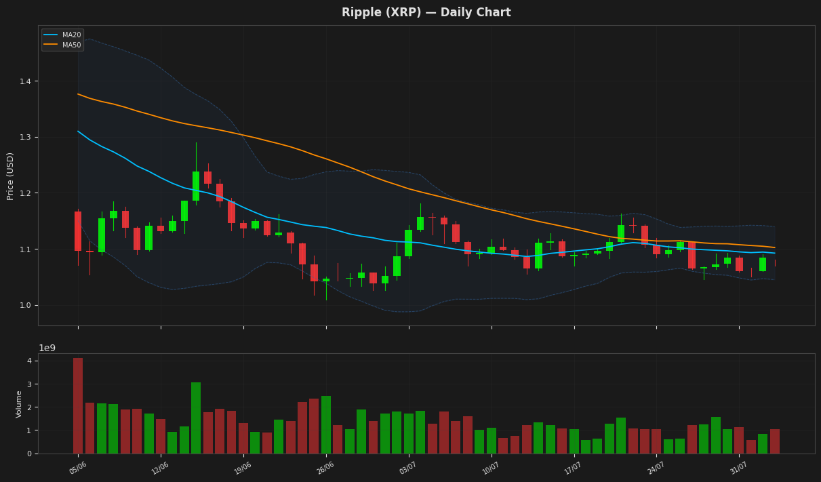Click the chart title Ripple (XRP) — Daily Chart
The height and width of the screenshot is (482, 821).
point(426,12)
